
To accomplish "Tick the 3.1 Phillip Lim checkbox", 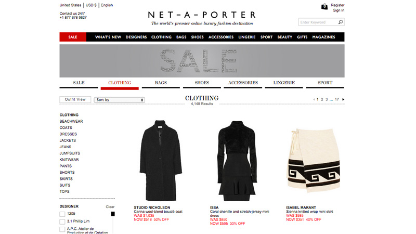I will 62,222.
